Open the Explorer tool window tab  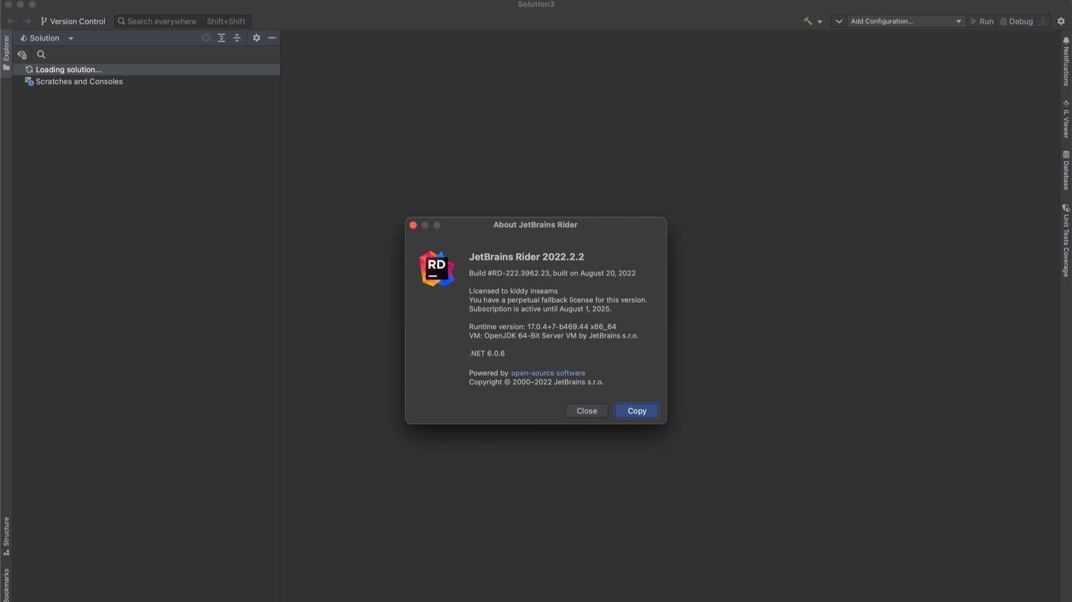6,52
